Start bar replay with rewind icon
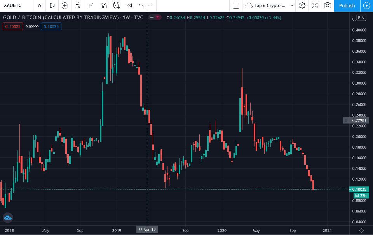The width and height of the screenshot is (373, 235). coord(129,5)
